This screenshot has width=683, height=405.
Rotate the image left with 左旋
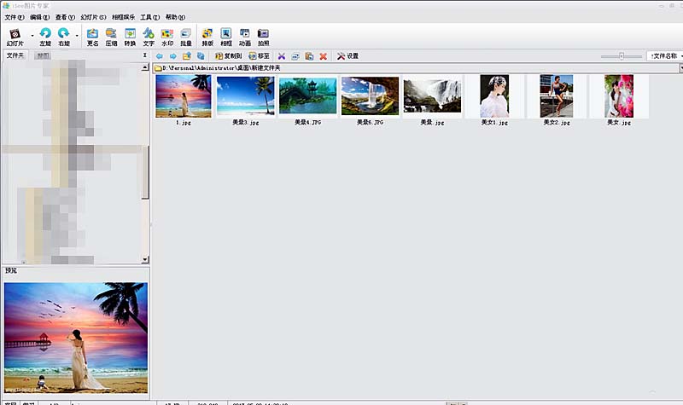45,37
